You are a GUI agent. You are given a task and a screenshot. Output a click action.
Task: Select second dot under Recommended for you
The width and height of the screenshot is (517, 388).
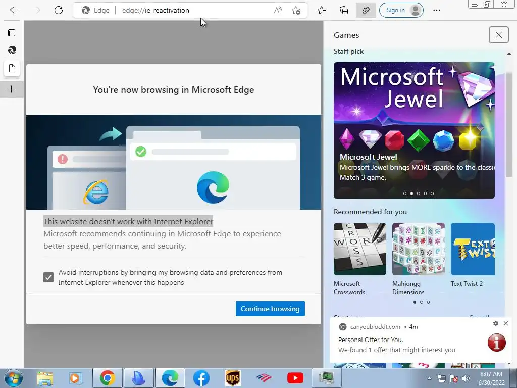click(422, 302)
